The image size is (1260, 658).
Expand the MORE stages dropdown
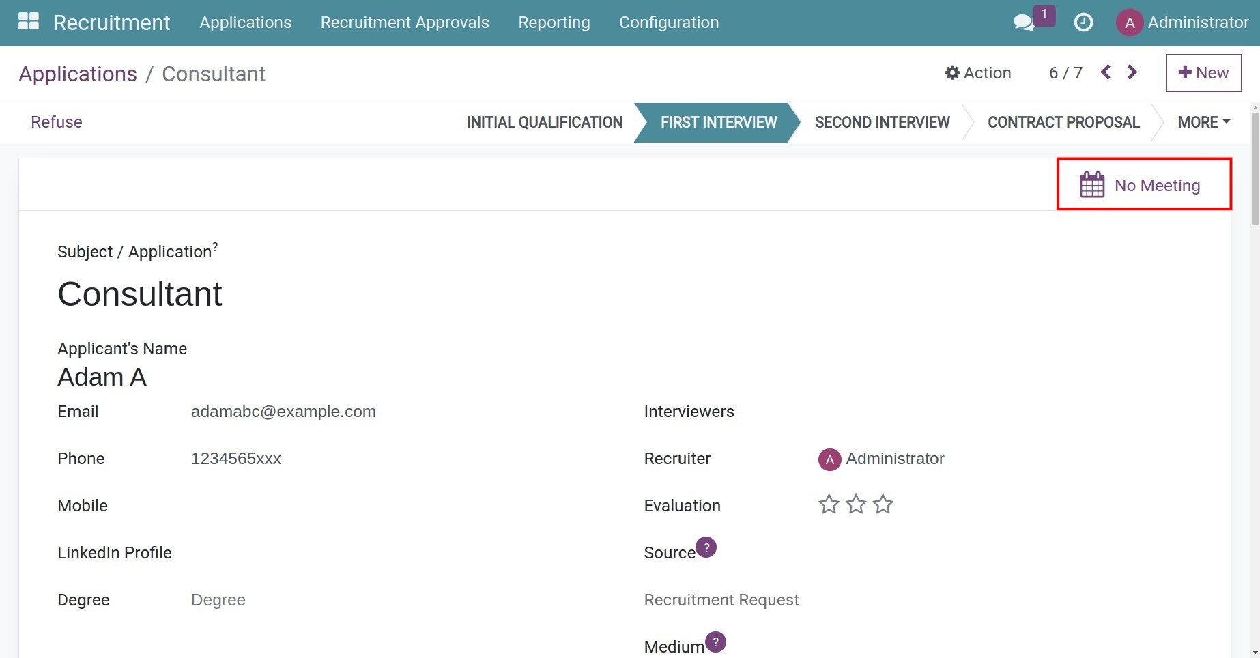1203,122
